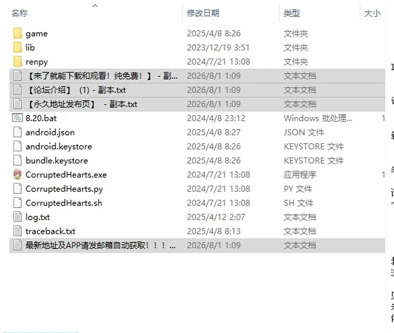
Task: Select 【论坛介绍】 (1) - 副本.txt file
Action: click(197, 90)
